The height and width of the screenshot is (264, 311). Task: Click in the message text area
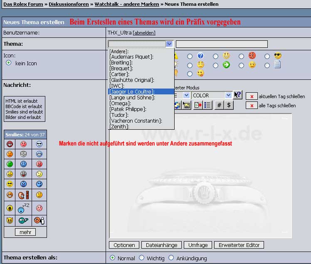(200, 176)
